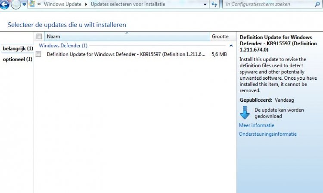323x193 pixels.
Task: Click the Back navigation arrow button
Action: pyautogui.click(x=4, y=4)
